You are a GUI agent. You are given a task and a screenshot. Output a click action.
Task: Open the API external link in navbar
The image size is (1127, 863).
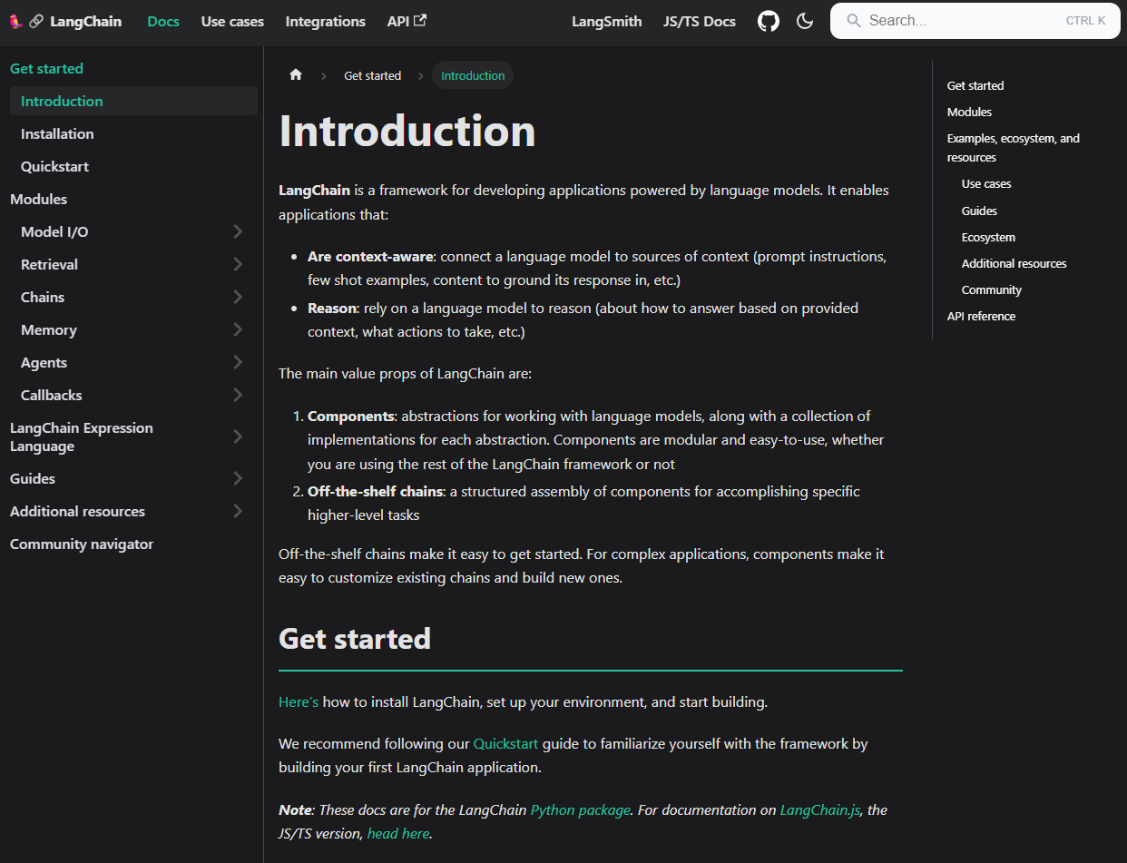[407, 21]
